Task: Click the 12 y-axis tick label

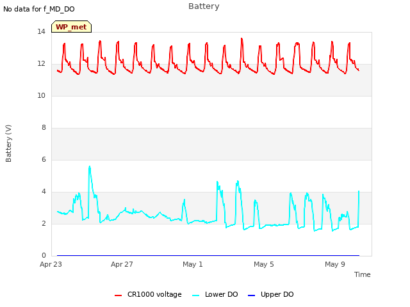Action: (x=41, y=64)
